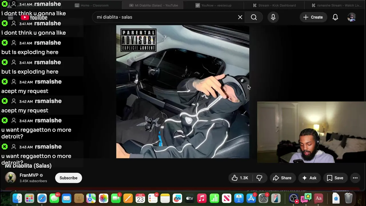Launch Safari from the Dock
This screenshot has height=206, width=366.
pos(42,198)
